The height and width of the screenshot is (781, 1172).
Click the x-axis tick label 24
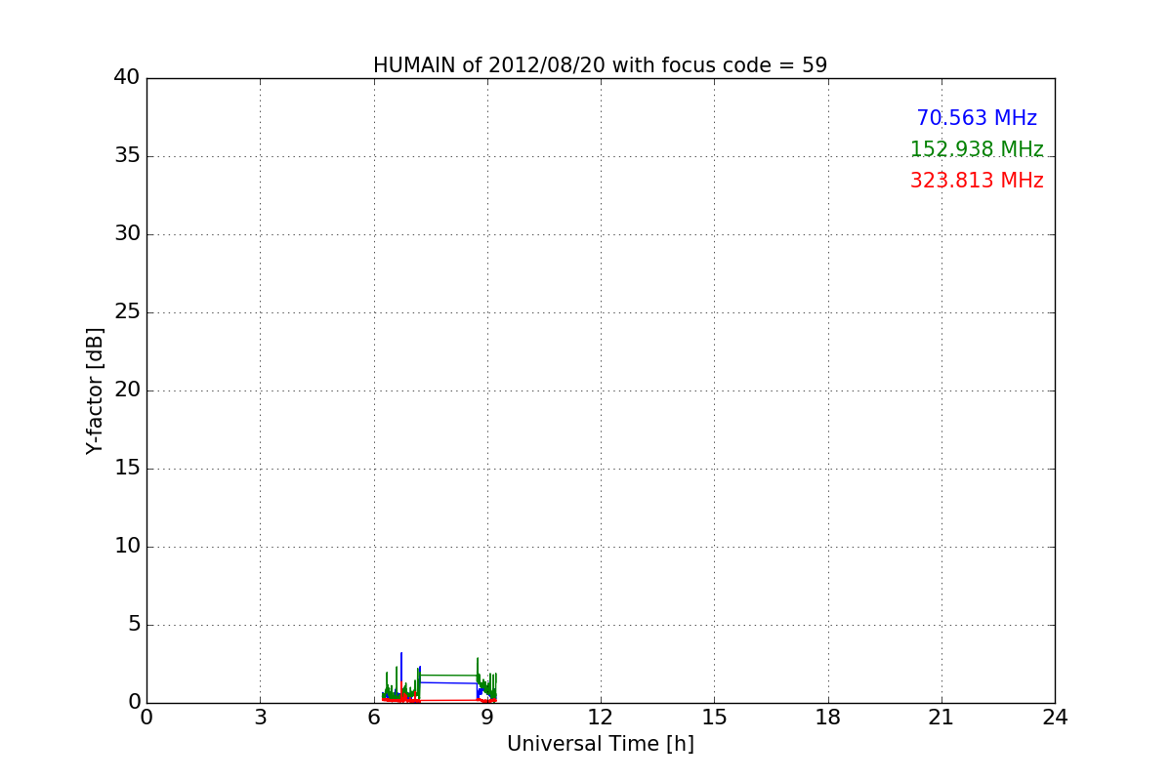pyautogui.click(x=1055, y=717)
